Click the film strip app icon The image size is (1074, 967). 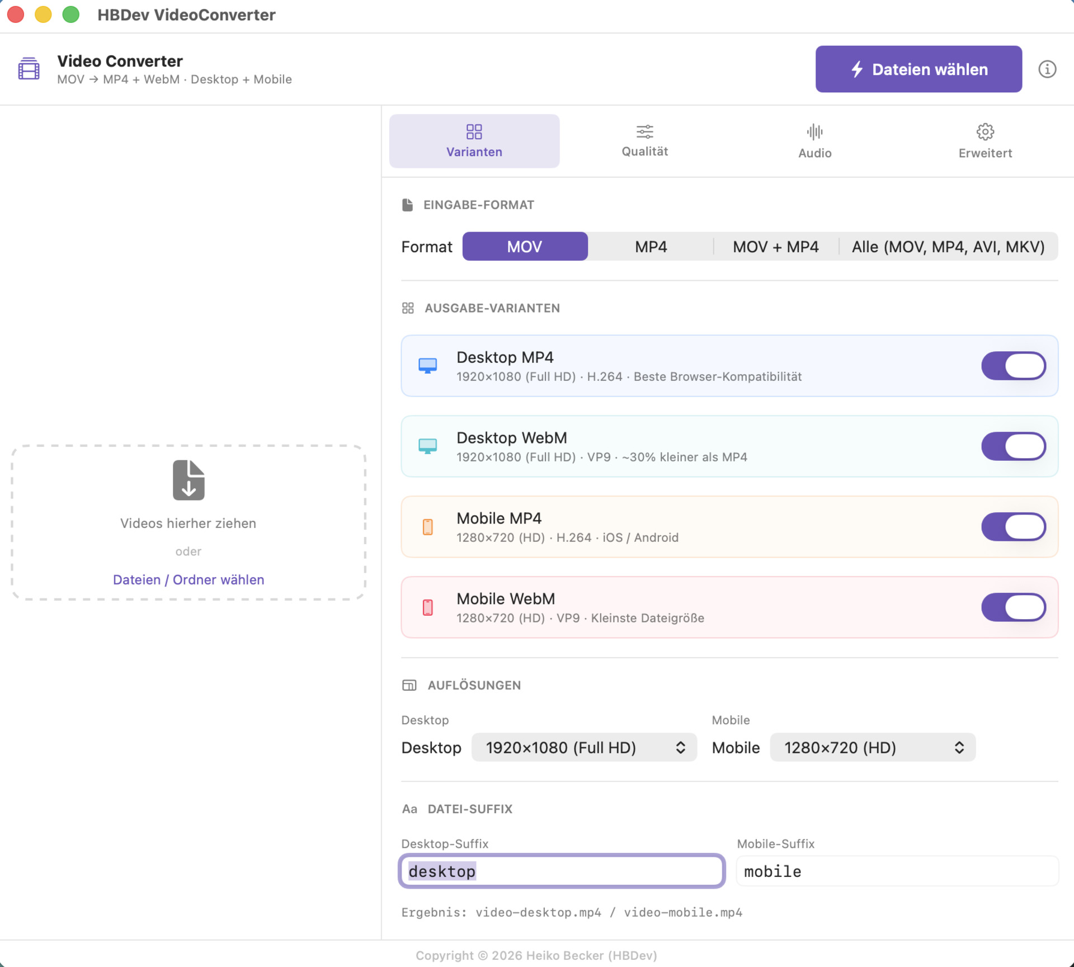click(29, 69)
